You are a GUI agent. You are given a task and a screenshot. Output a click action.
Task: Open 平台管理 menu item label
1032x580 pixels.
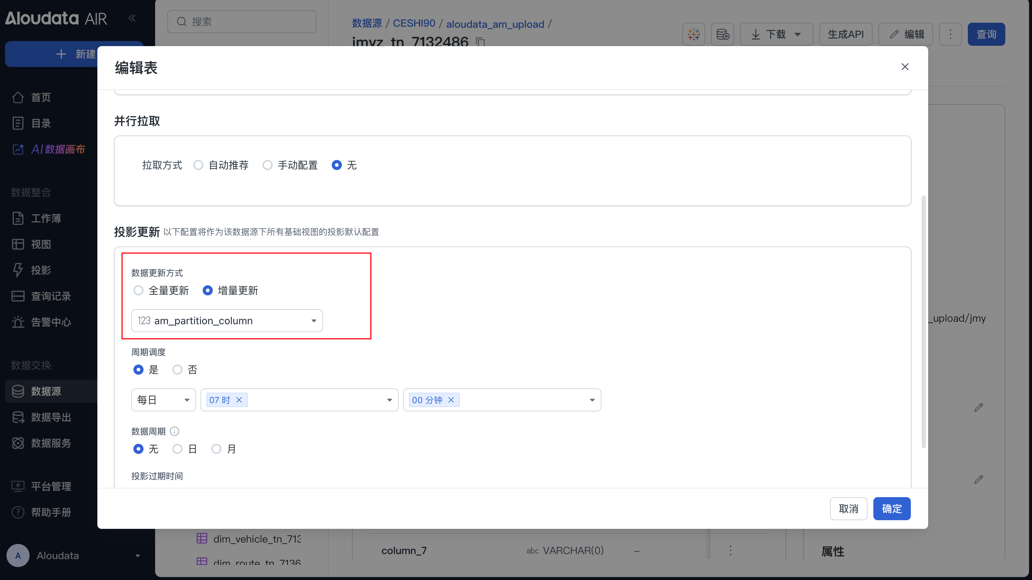(x=51, y=486)
